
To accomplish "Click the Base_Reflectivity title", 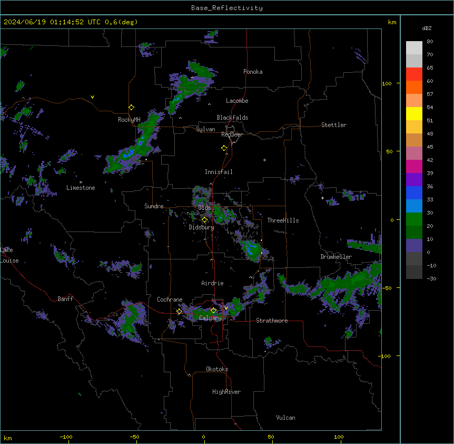I will (227, 8).
